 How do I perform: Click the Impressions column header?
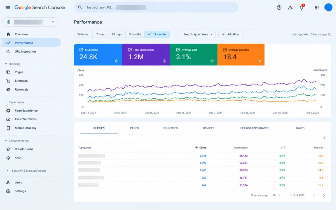tap(241, 148)
